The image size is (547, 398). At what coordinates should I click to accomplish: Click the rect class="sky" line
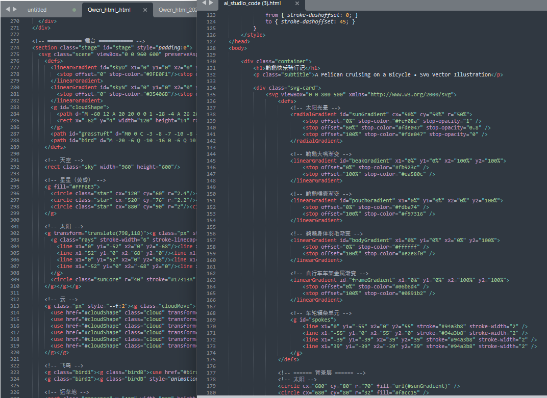pos(112,167)
